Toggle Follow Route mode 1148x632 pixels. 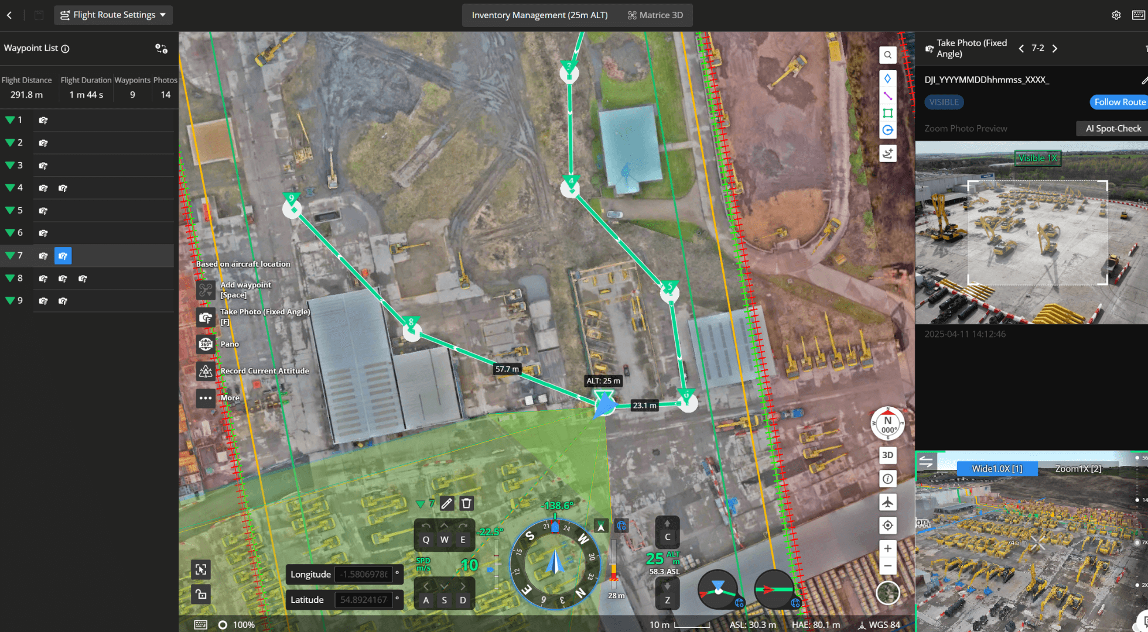(1119, 102)
